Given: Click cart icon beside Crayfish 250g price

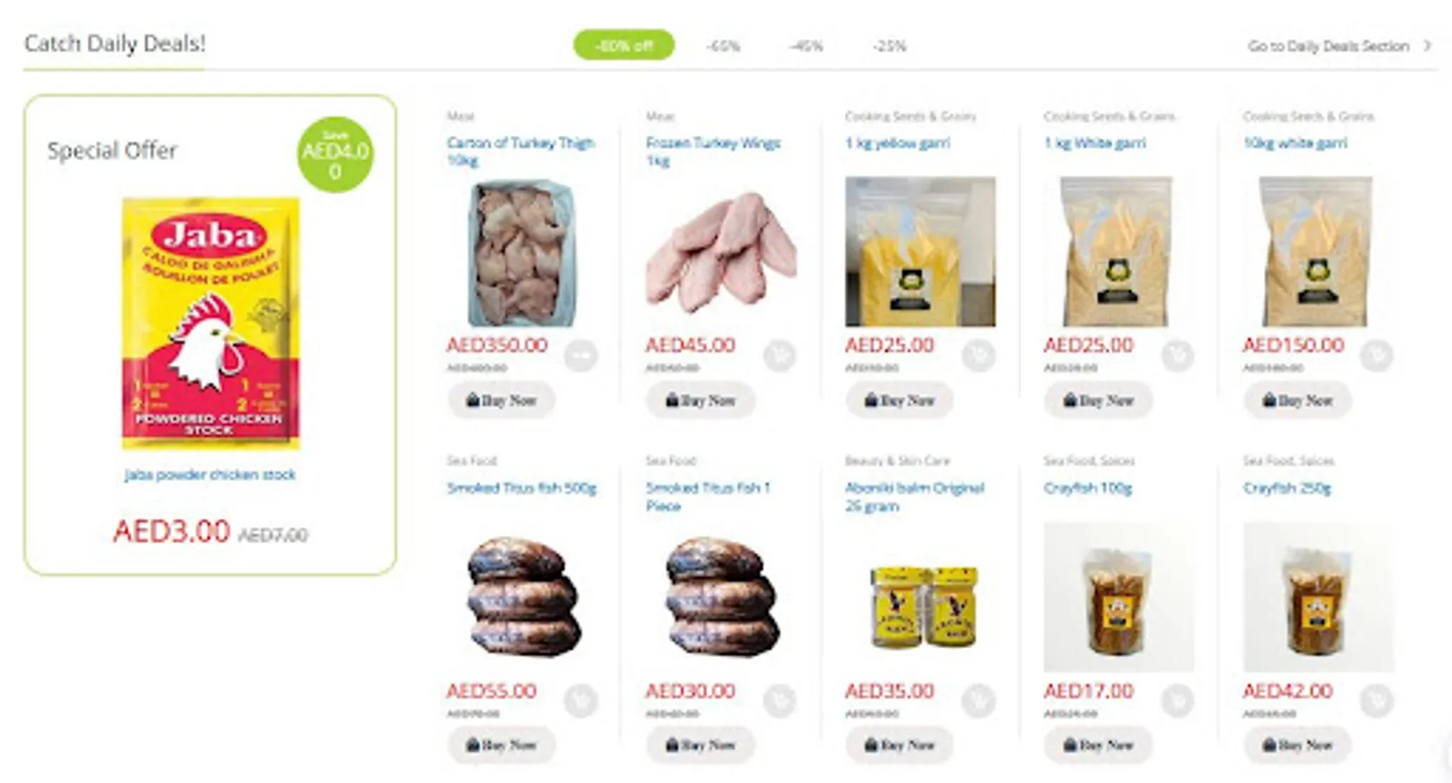Looking at the screenshot, I should click(1376, 700).
